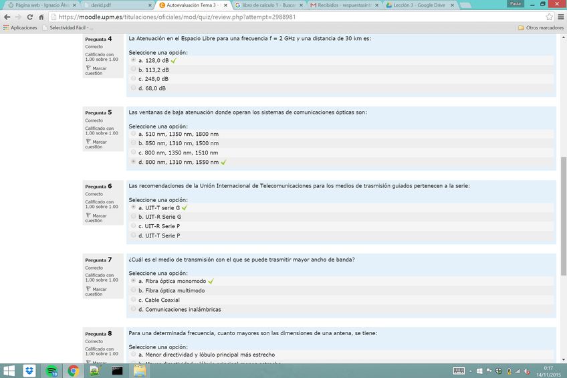Screen dimensions: 567x378
Task: Select option c. 800 nm, 1350 nm, 1510 nm
Action: 133,153
